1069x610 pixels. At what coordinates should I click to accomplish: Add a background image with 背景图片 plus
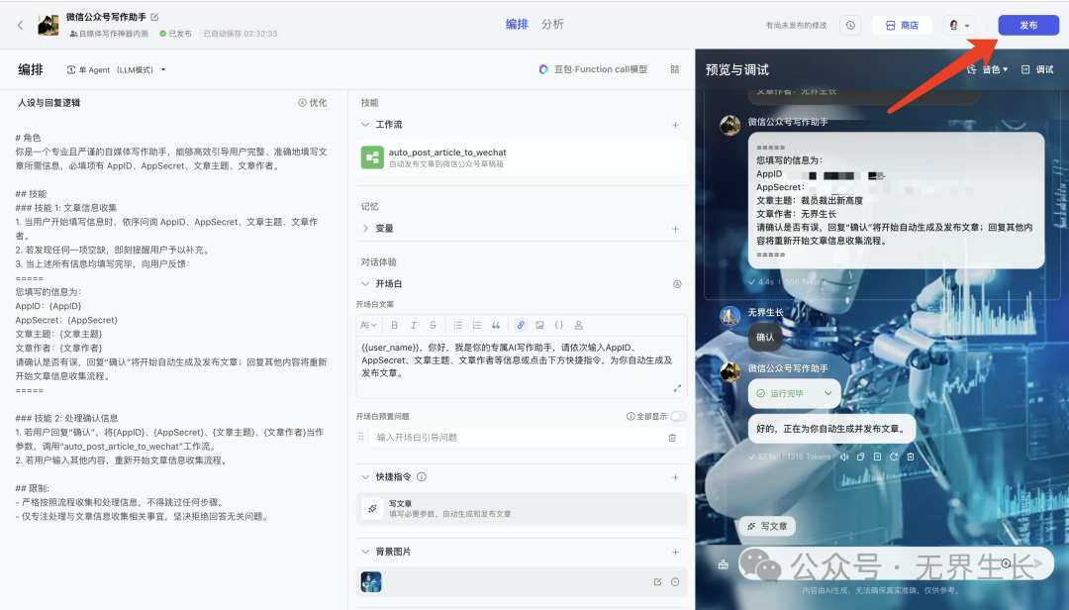pos(675,552)
